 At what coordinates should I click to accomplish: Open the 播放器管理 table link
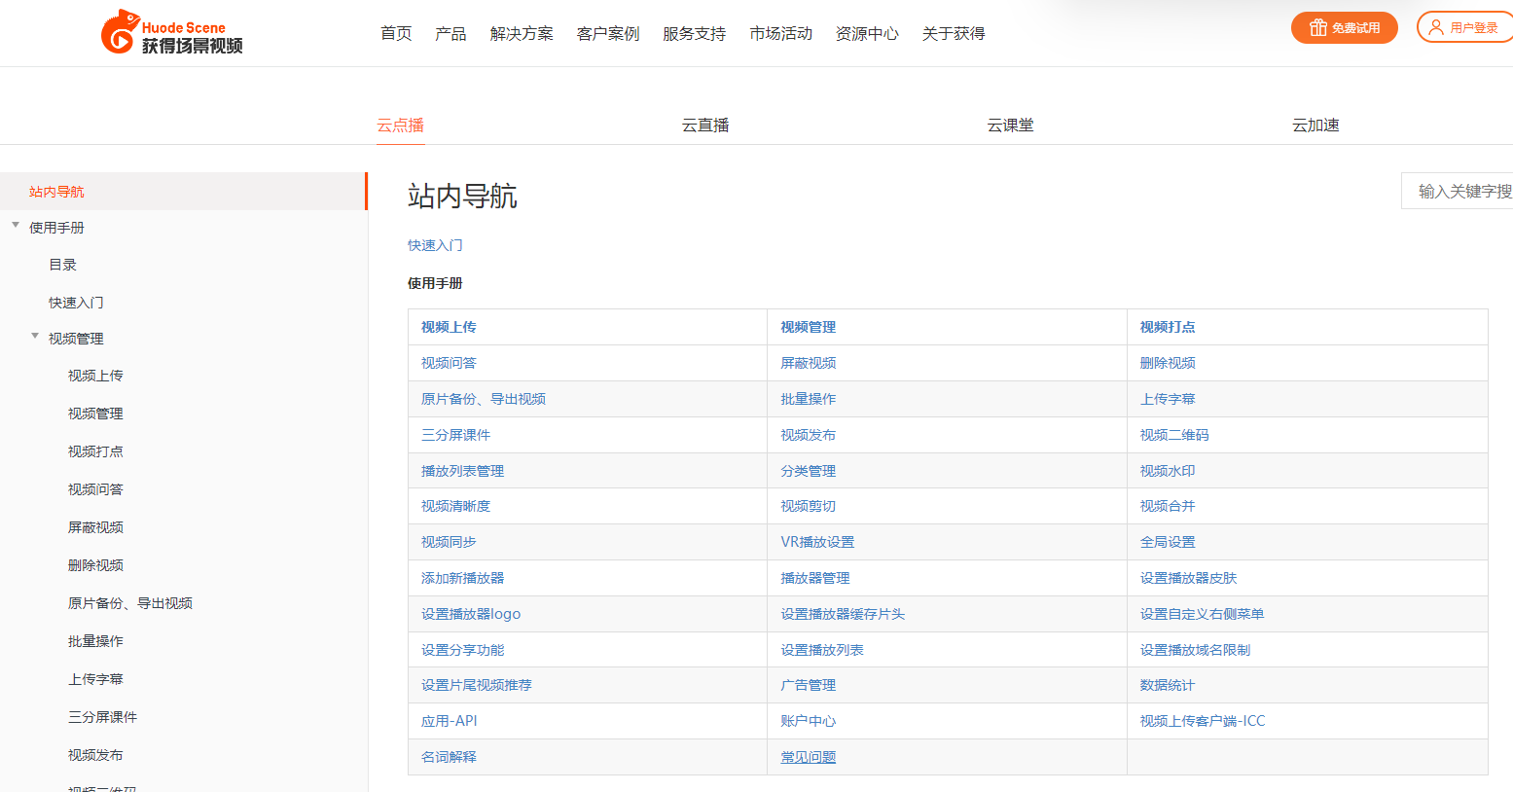pyautogui.click(x=815, y=578)
